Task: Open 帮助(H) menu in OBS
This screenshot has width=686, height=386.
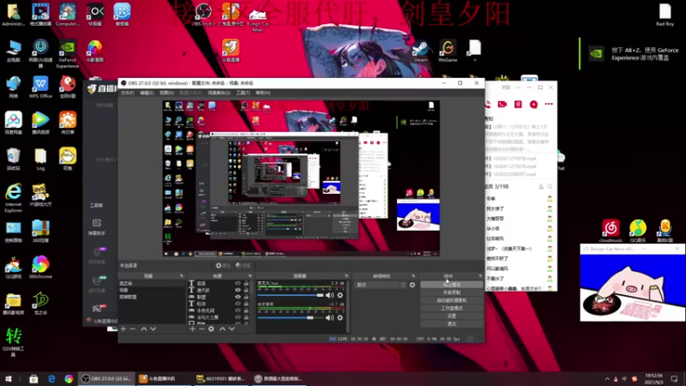Action: [263, 93]
